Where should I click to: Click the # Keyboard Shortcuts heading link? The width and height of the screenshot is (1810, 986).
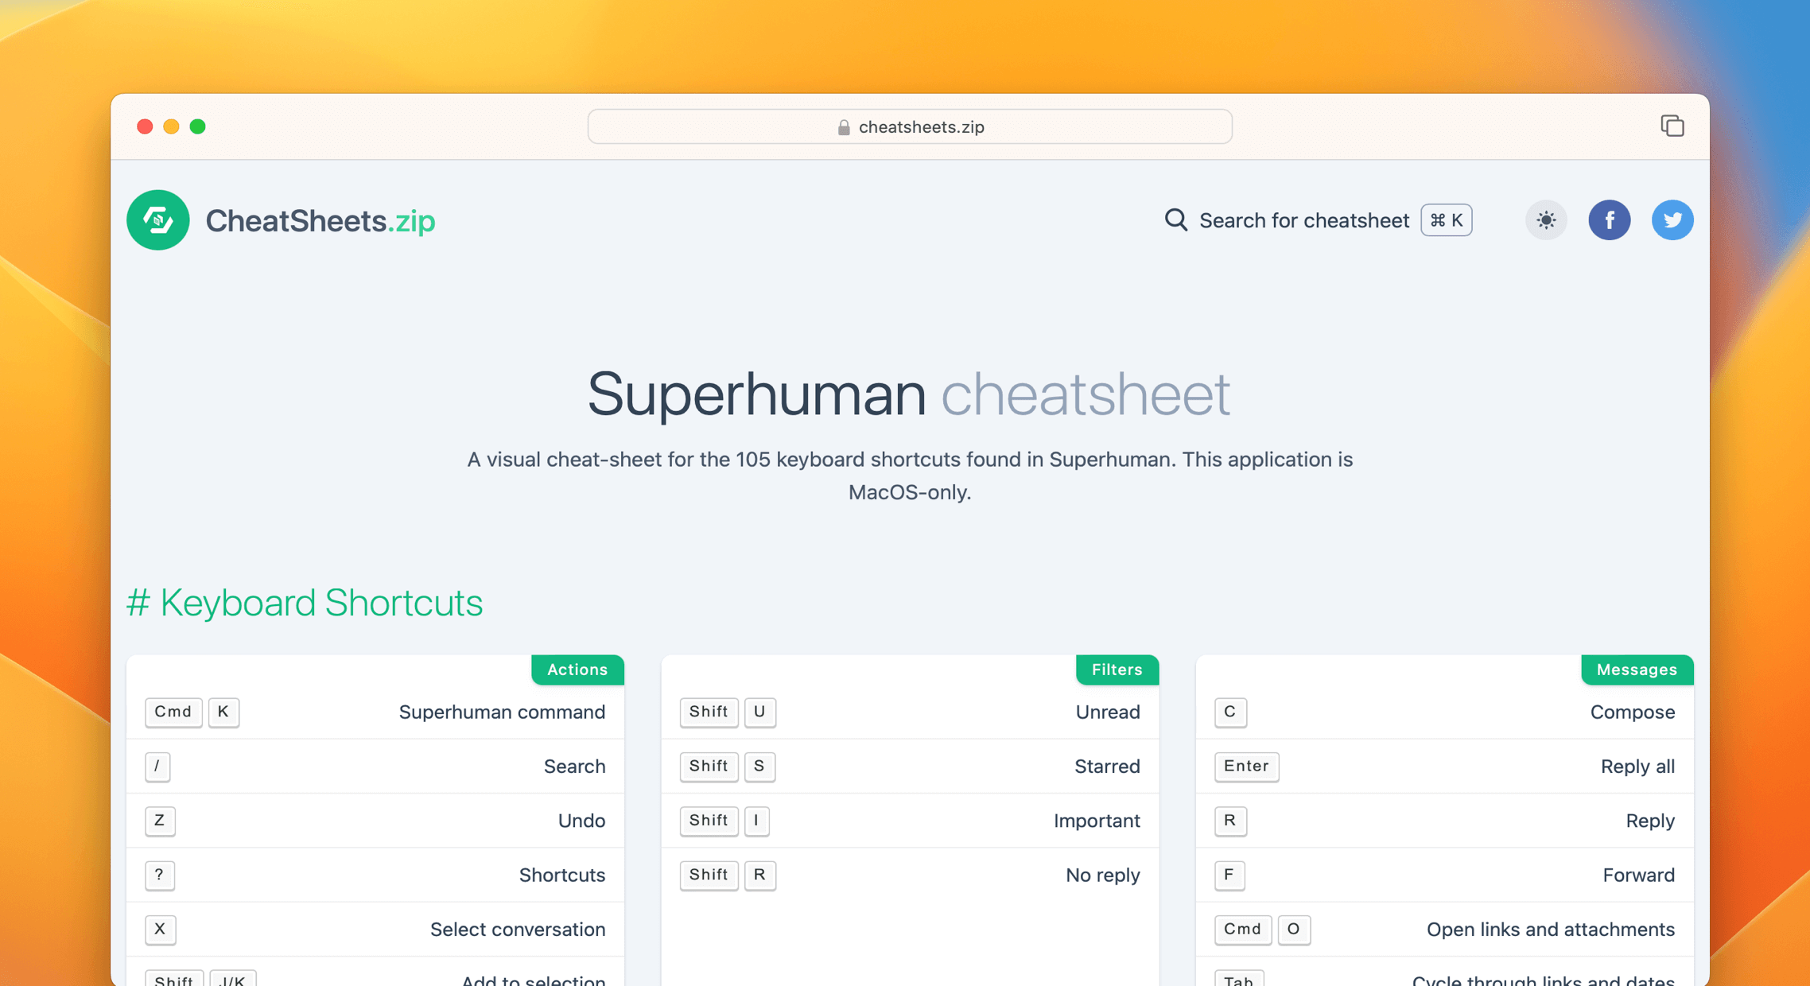pyautogui.click(x=305, y=602)
